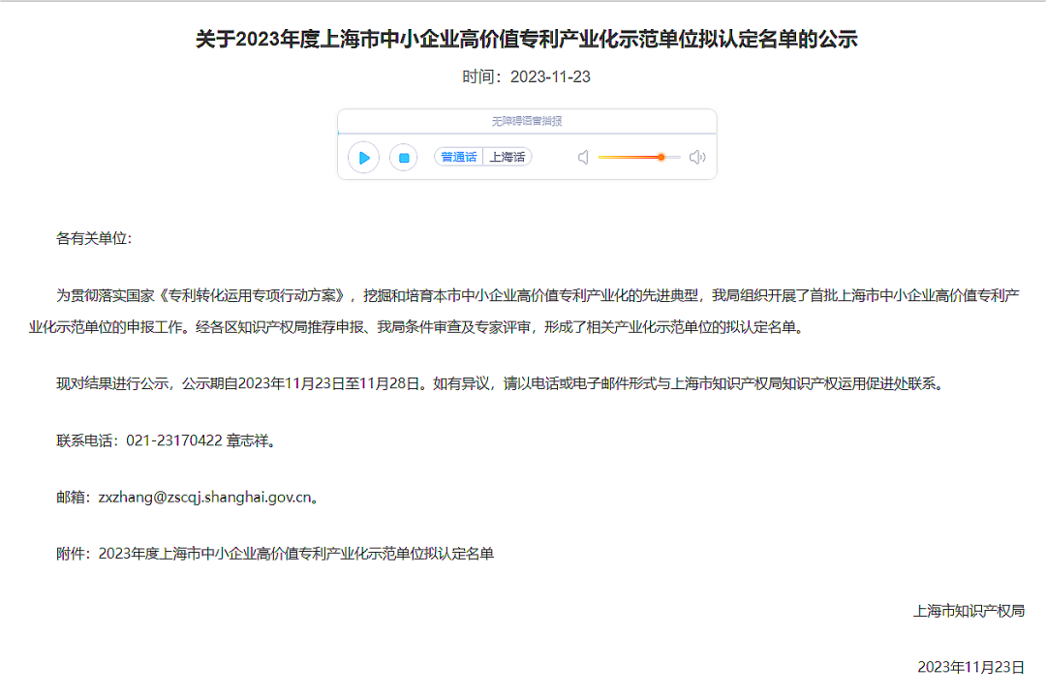Image resolution: width=1046 pixels, height=697 pixels.
Task: Click the phone number 021-23170422
Action: pos(174,440)
